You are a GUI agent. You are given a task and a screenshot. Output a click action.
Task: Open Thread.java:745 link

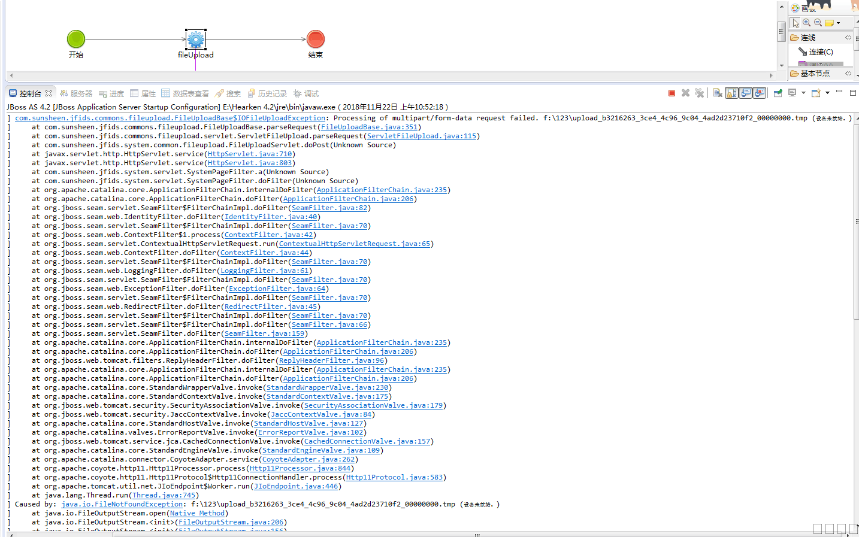164,495
